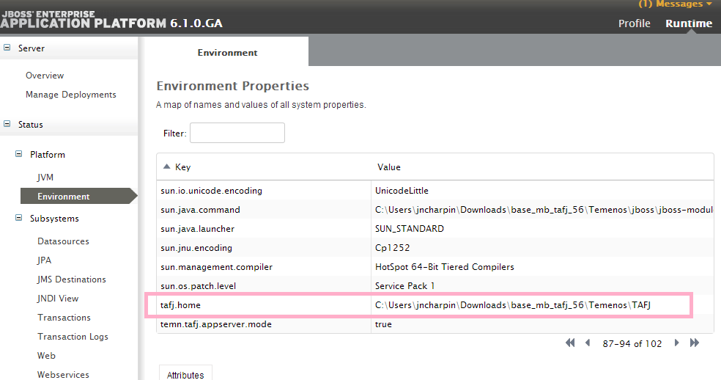
Task: Collapse the Platform tree node
Action: tap(19, 155)
